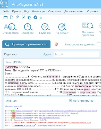Screen dimensions: 101x129
Task: Click the Журнал panel label
Action: click(11, 101)
